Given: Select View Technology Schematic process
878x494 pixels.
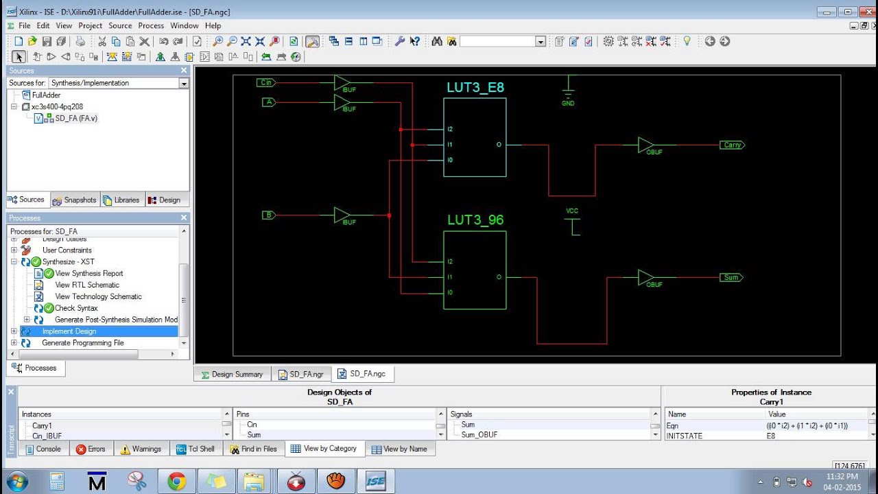Looking at the screenshot, I should point(98,296).
